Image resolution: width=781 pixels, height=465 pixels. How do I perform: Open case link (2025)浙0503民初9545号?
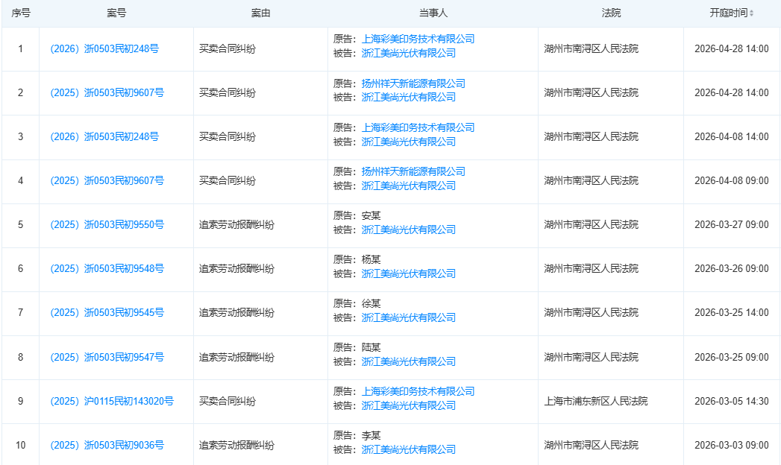107,313
